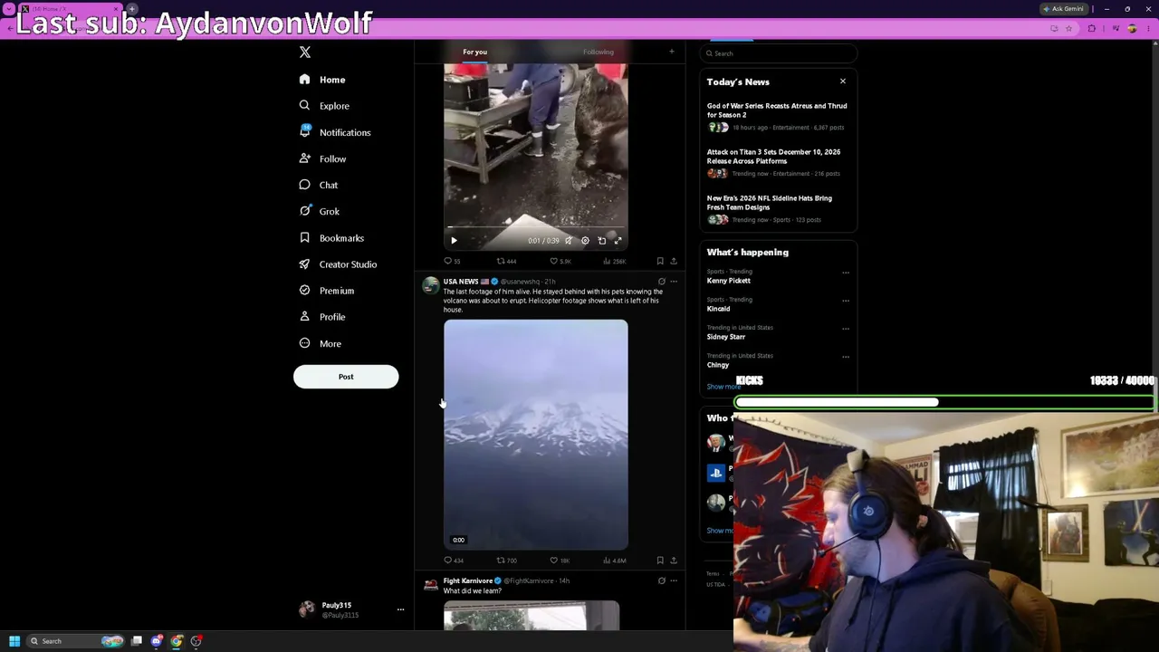1159x652 pixels.
Task: Open more options on the Fight Karnivore post
Action: 674,580
